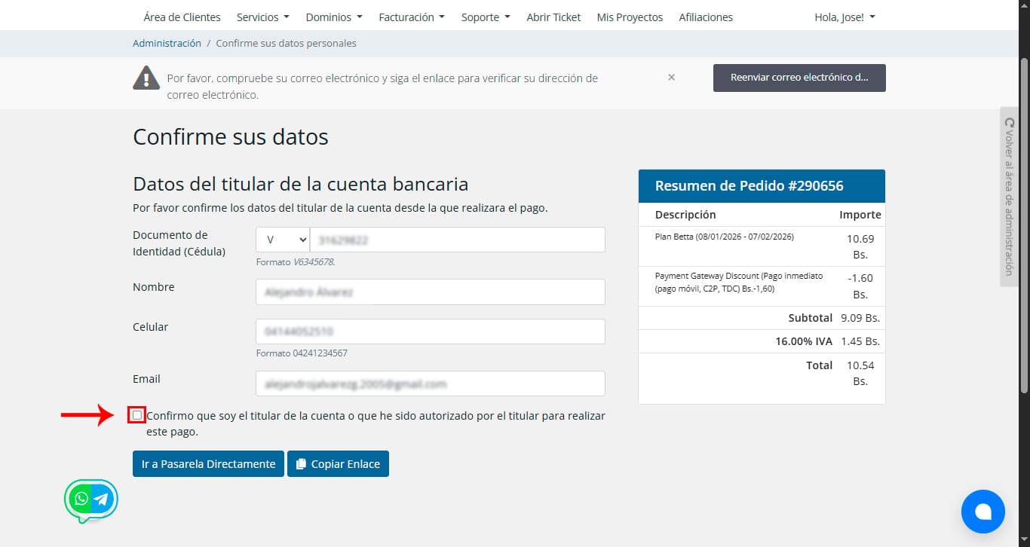The width and height of the screenshot is (1030, 547).
Task: Click Reenviar correo electrónico button
Action: click(x=799, y=78)
